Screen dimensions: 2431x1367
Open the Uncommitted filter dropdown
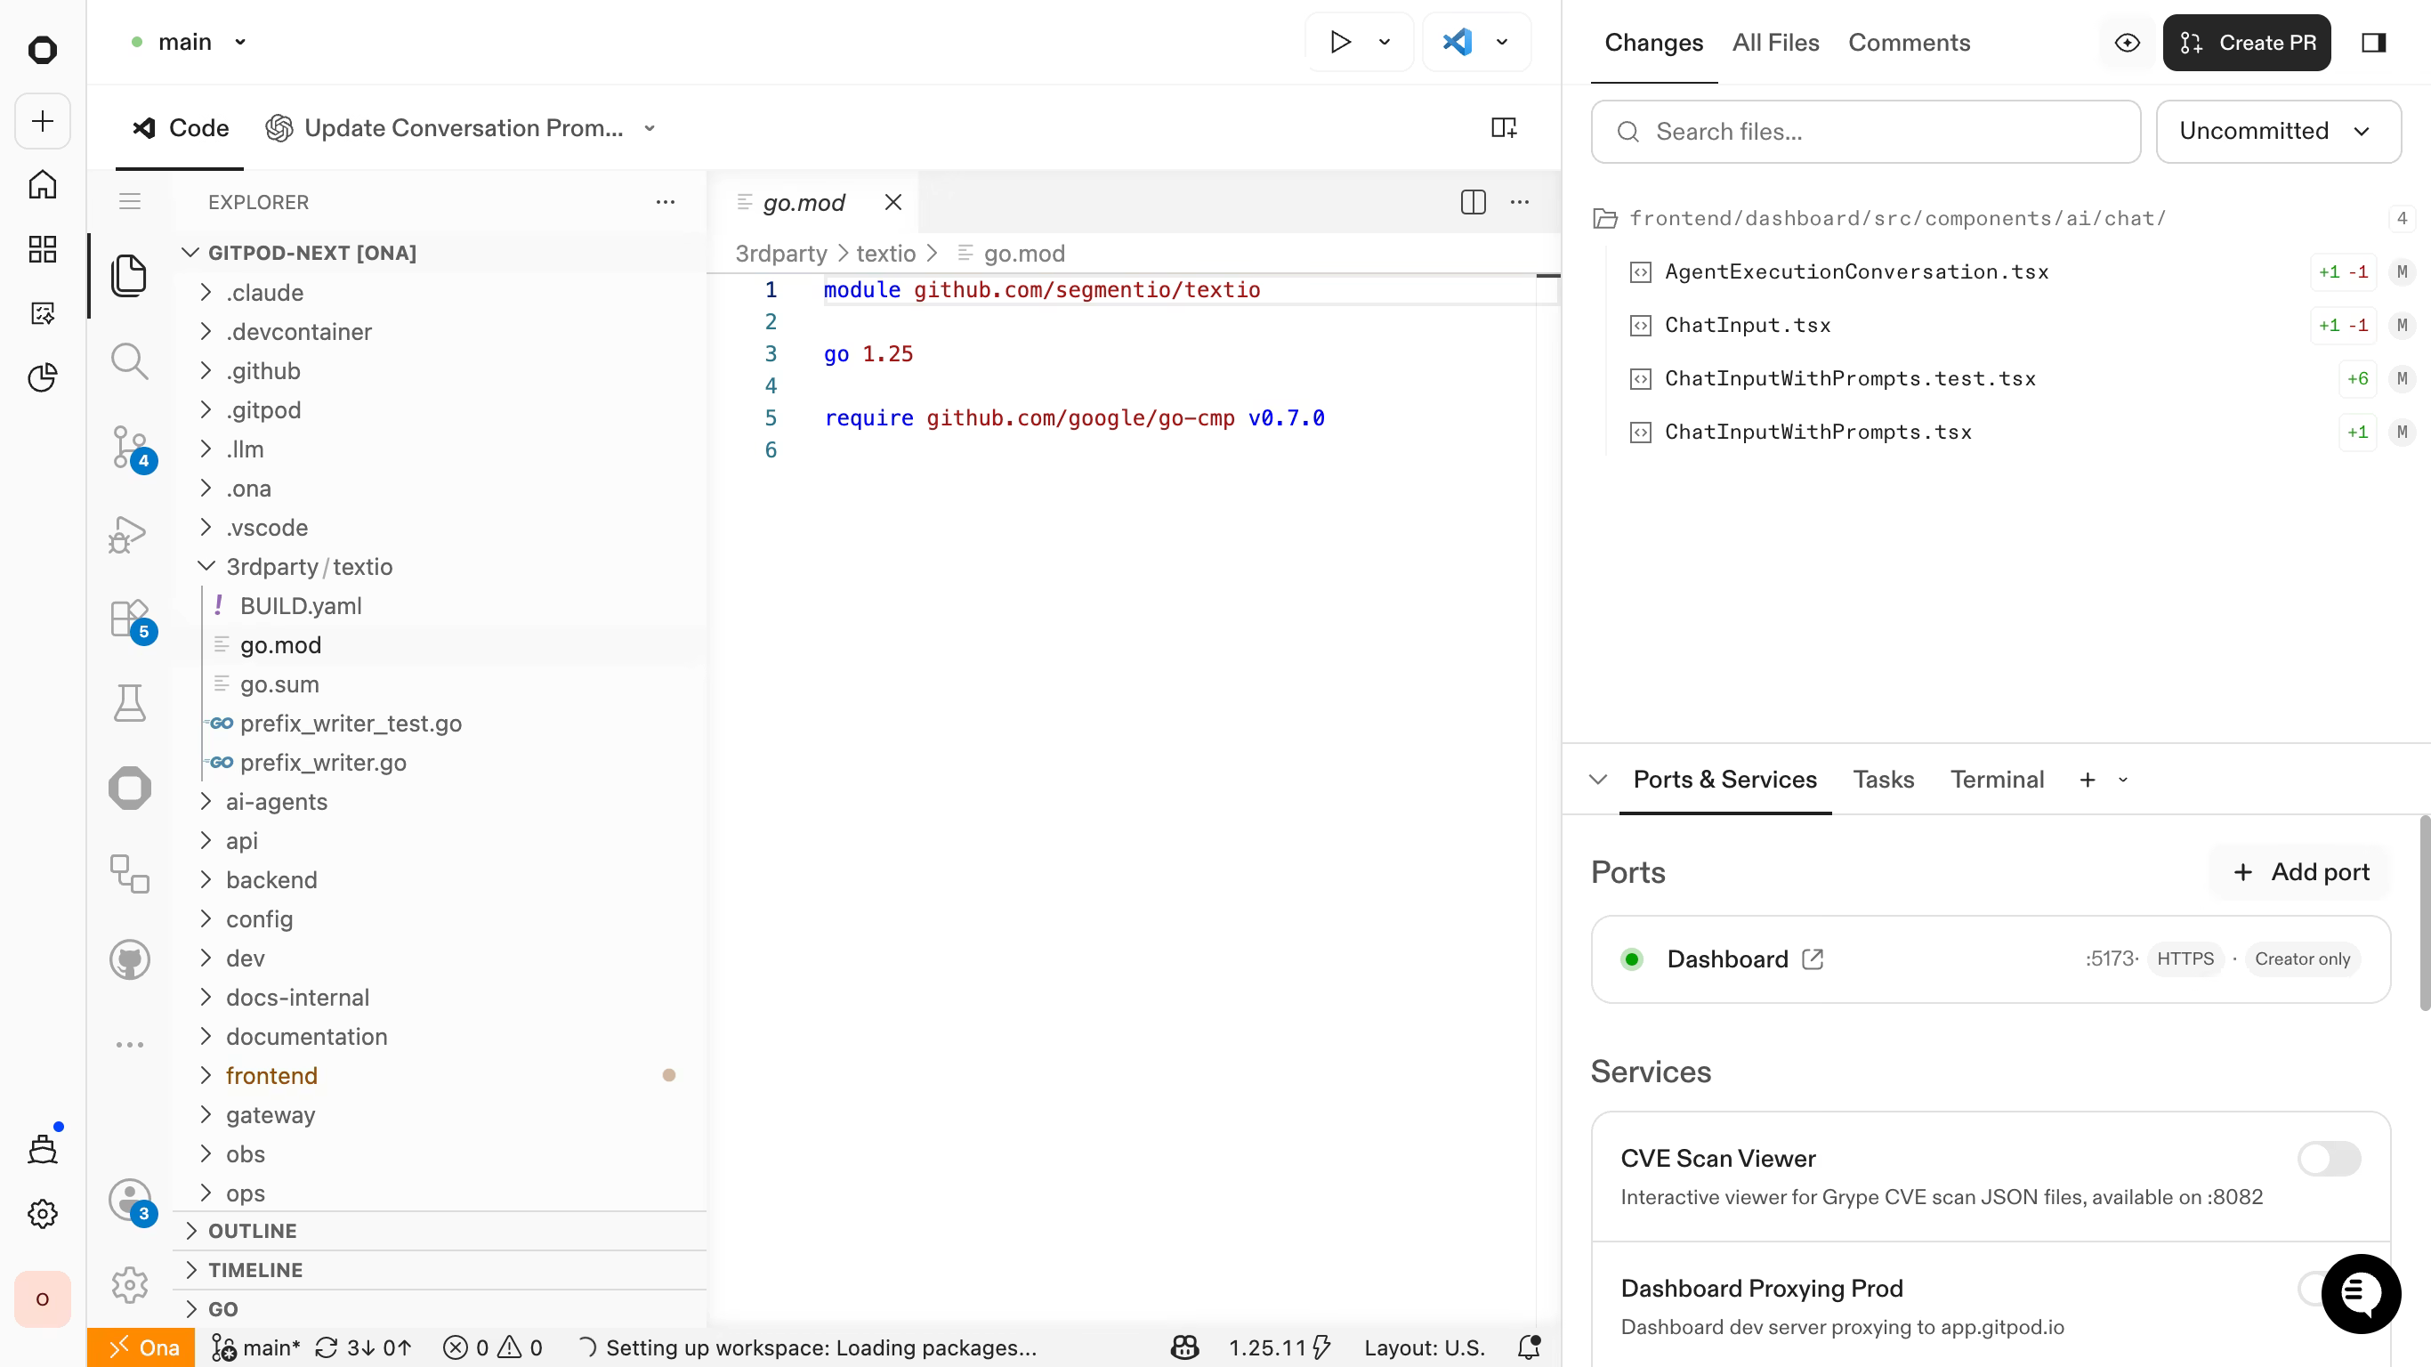coord(2278,131)
